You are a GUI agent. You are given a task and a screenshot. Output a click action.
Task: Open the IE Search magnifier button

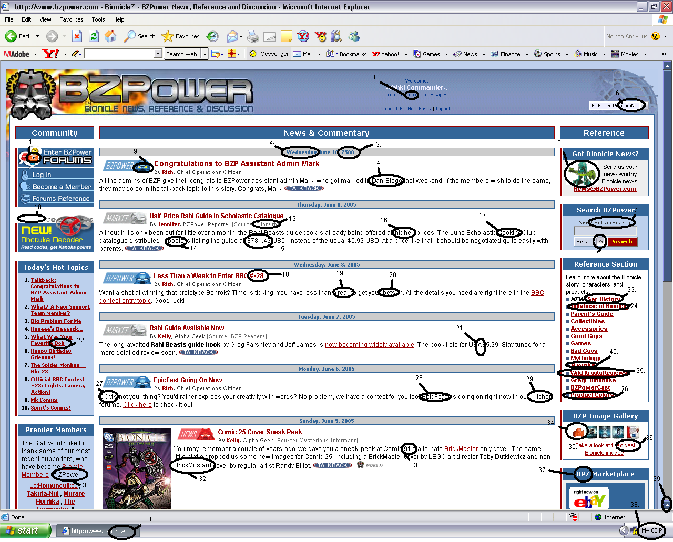coord(140,36)
